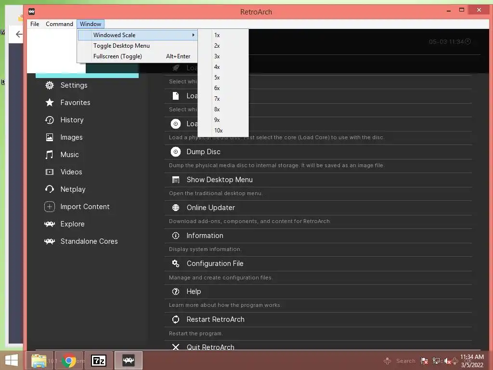Open Windows Start button

(x=12, y=360)
